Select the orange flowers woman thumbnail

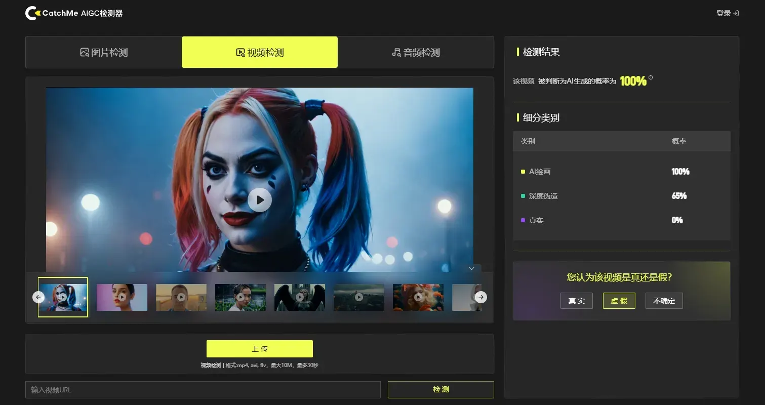(418, 297)
